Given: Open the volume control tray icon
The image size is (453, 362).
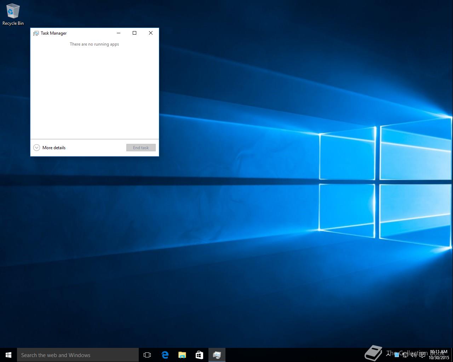Looking at the screenshot, I should point(413,355).
